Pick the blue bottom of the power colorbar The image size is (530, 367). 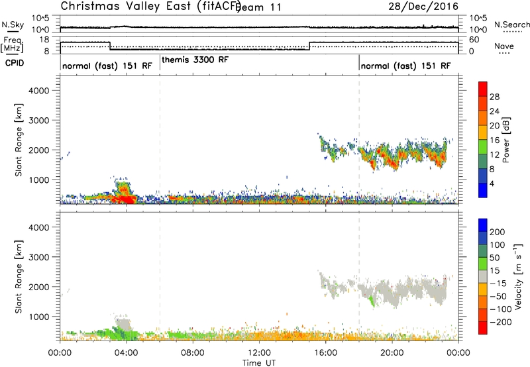483,190
